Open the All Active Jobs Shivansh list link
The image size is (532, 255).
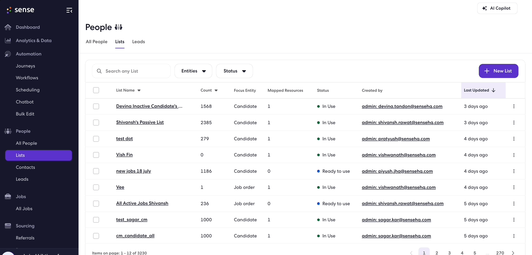pos(142,203)
